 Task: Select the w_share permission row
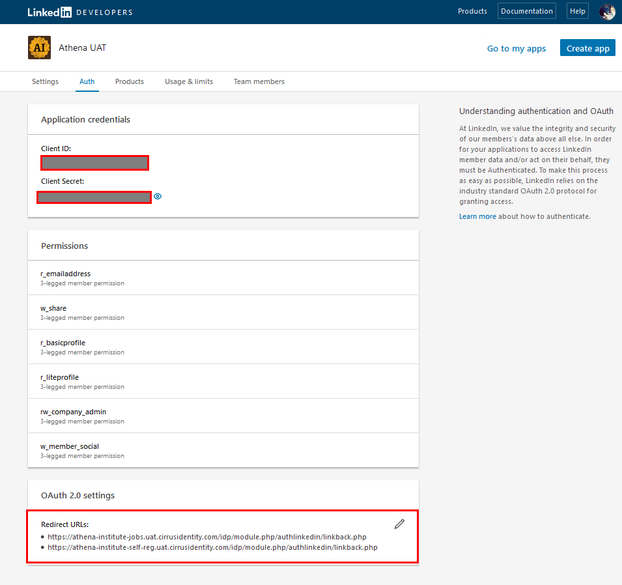click(x=223, y=312)
